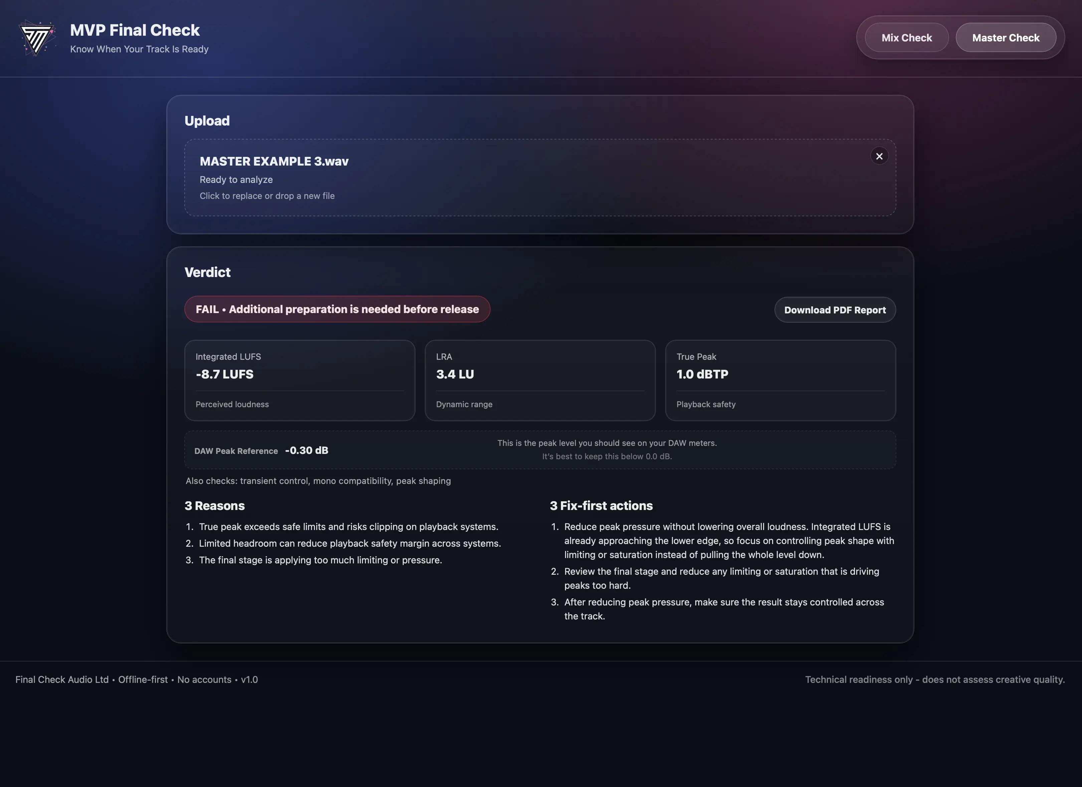Click the MVP Final Check title
This screenshot has width=1082, height=787.
pos(135,30)
